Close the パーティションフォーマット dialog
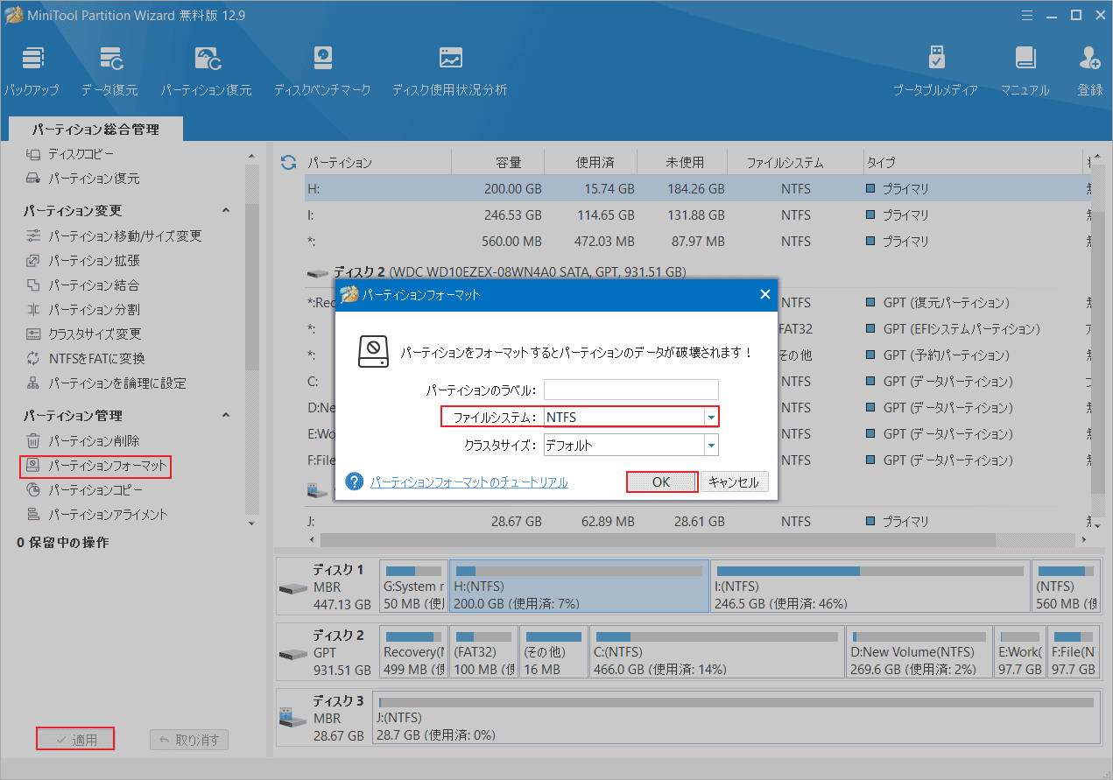 tap(764, 295)
